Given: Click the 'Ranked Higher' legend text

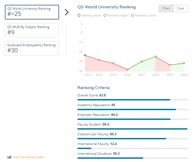Looking at the screenshot, I should [118, 15].
